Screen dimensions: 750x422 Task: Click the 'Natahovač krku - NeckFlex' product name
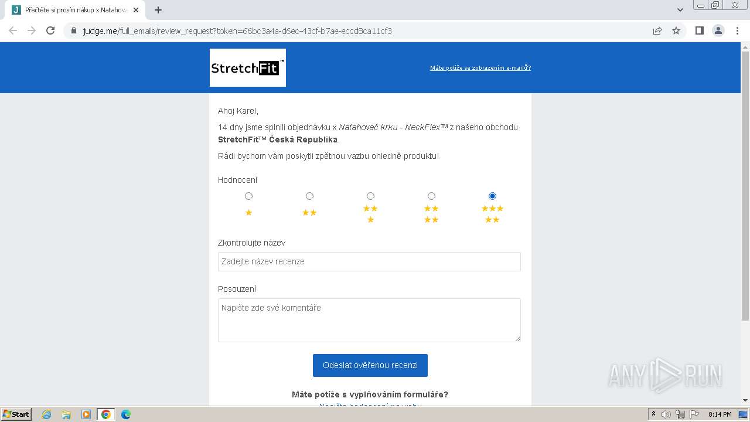point(393,127)
